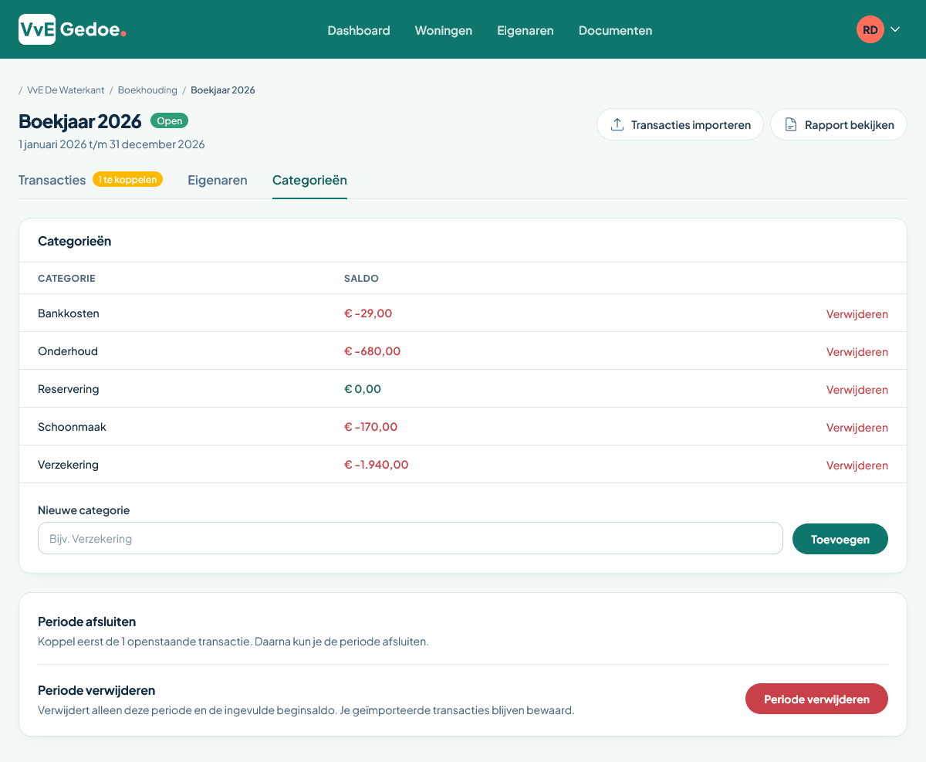
Task: Click the € -1.940,00 balance
Action: tap(377, 465)
